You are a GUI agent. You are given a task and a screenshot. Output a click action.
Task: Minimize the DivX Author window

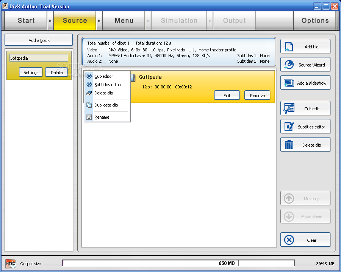(x=317, y=6)
